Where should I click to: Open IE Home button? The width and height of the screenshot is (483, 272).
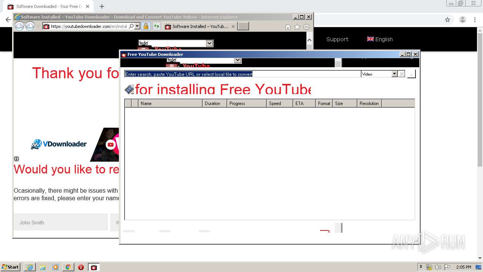[288, 27]
